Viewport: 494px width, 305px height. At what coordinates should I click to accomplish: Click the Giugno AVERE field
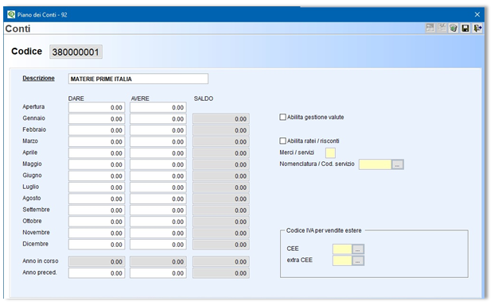[x=158, y=176]
